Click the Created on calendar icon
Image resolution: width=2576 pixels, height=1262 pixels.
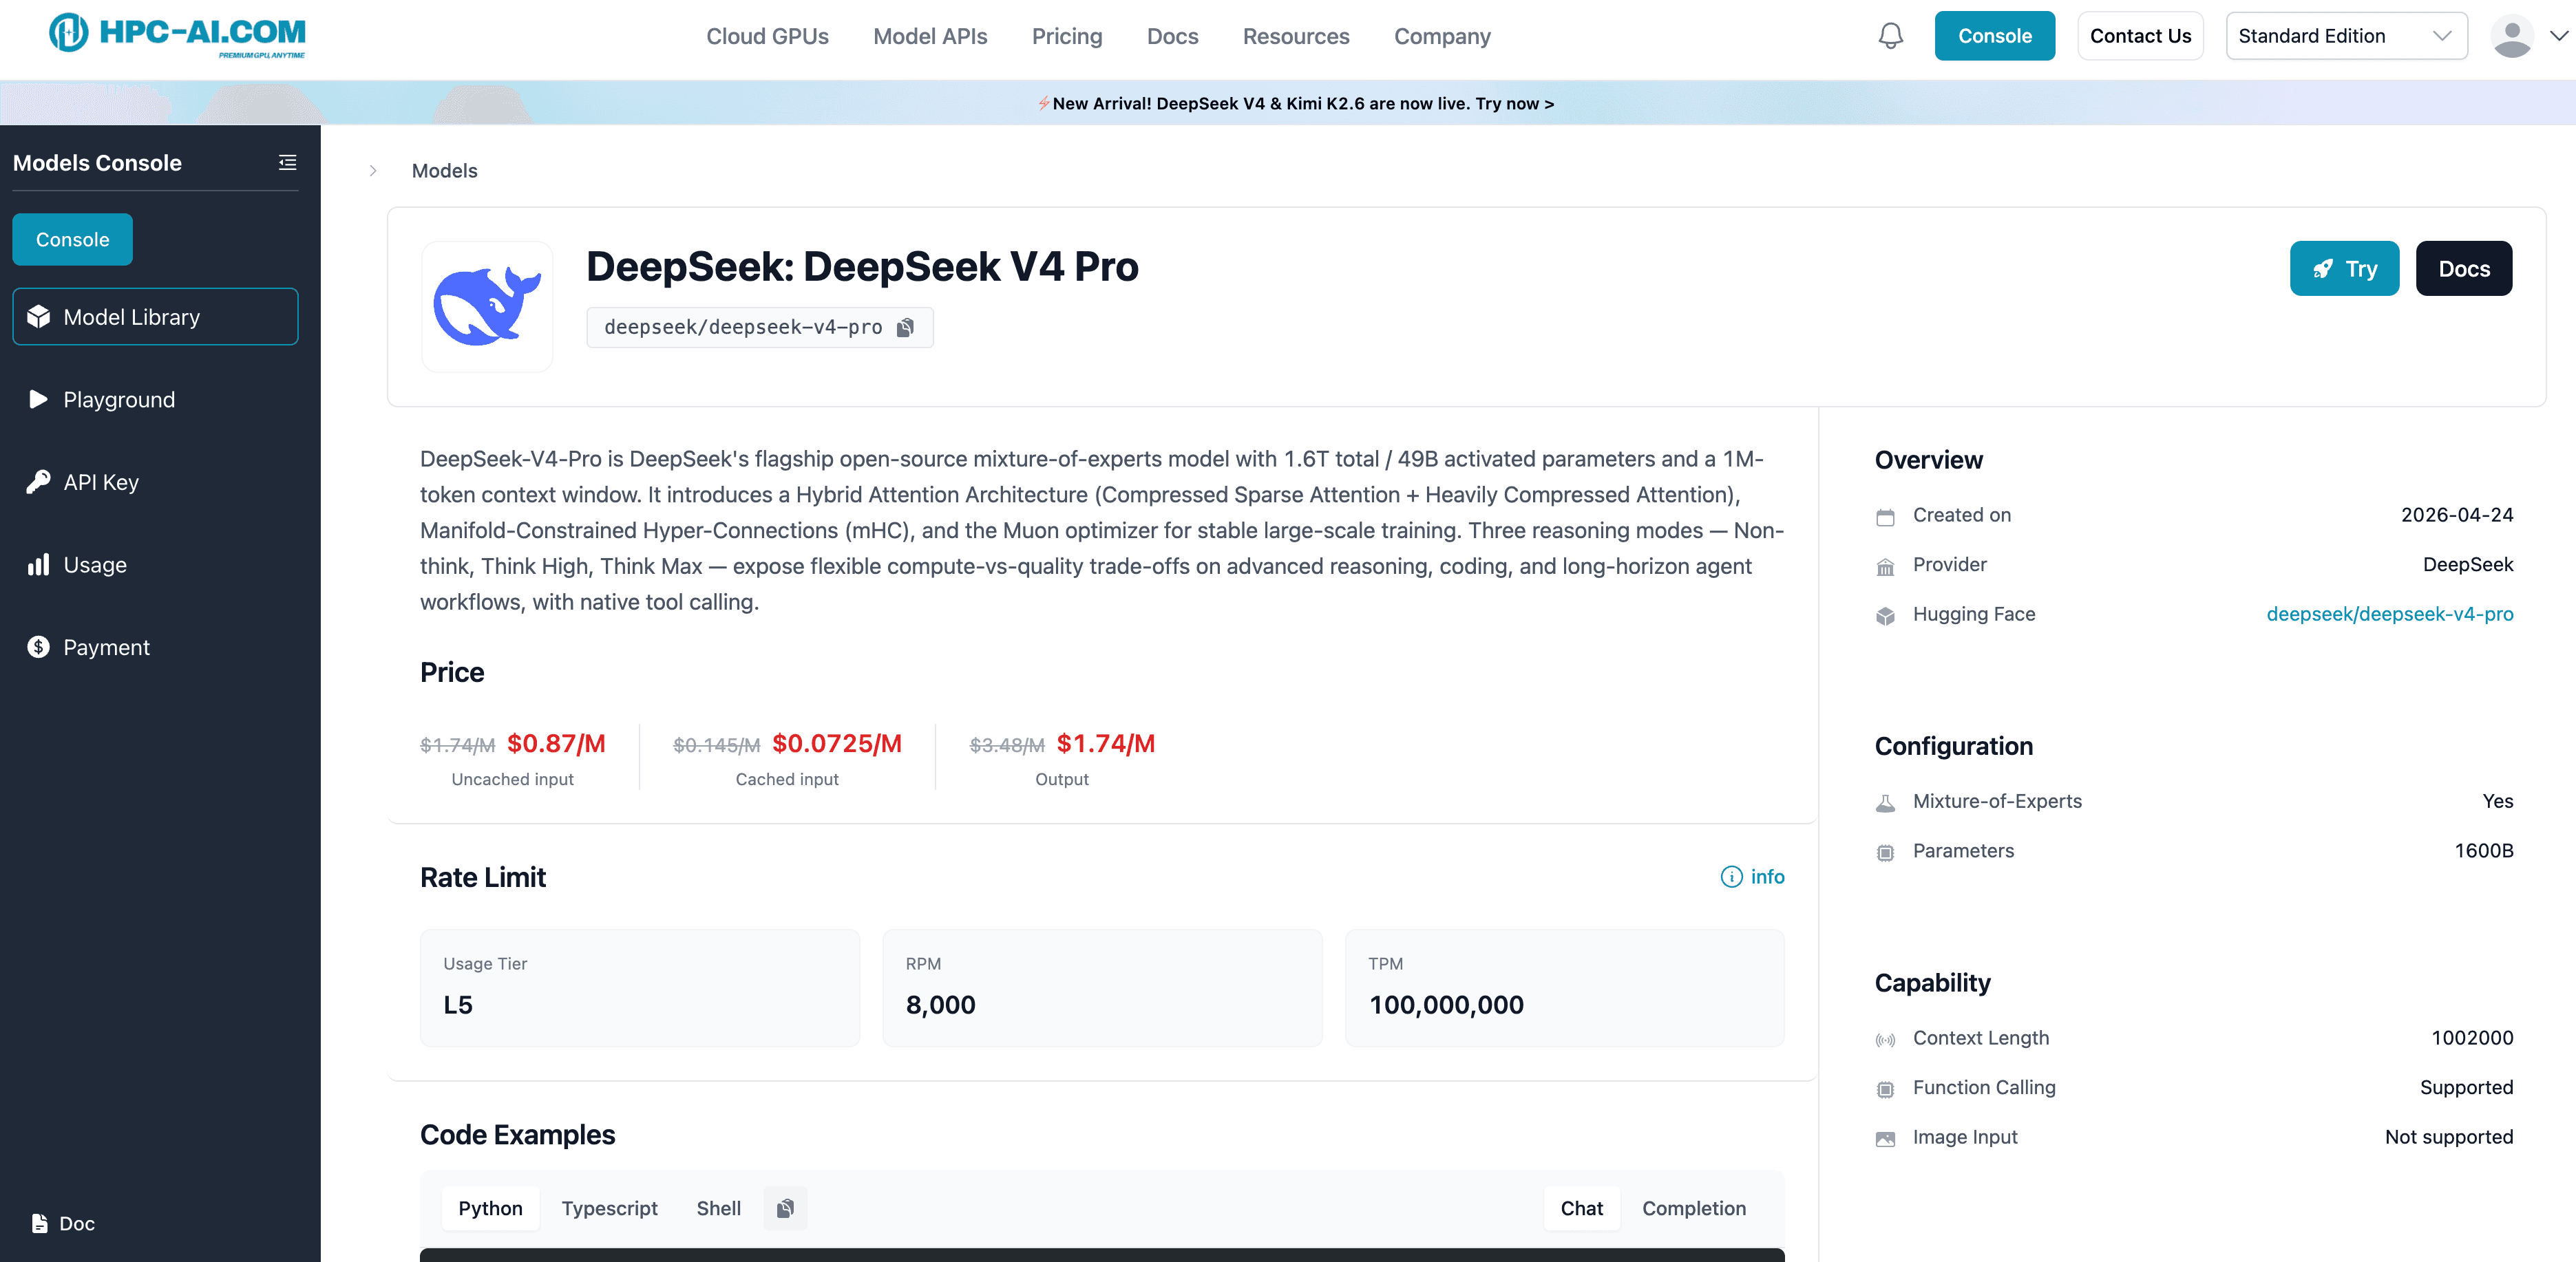tap(1885, 517)
